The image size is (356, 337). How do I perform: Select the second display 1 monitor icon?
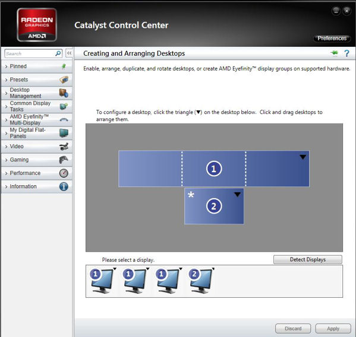point(135,281)
